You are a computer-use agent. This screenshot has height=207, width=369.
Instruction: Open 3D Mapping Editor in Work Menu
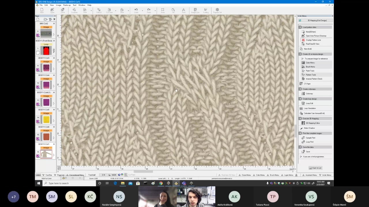pyautogui.click(x=312, y=123)
